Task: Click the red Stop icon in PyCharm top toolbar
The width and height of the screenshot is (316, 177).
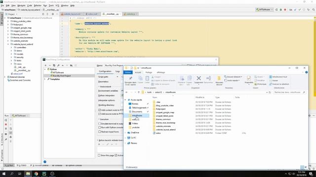Action: tap(285, 10)
